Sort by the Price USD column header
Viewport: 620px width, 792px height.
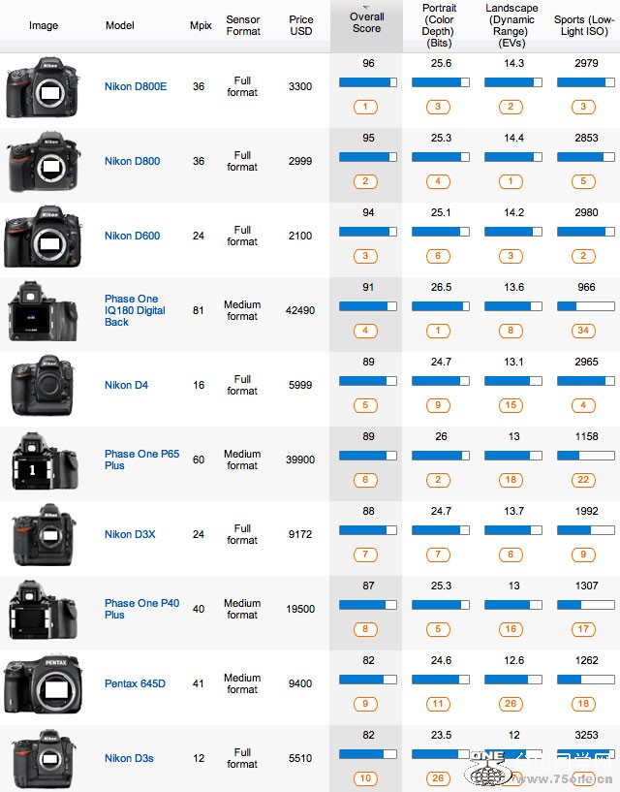300,25
